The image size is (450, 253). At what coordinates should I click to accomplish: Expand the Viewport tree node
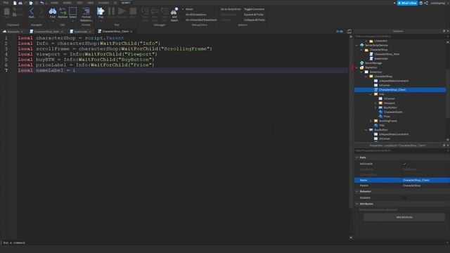[375, 103]
